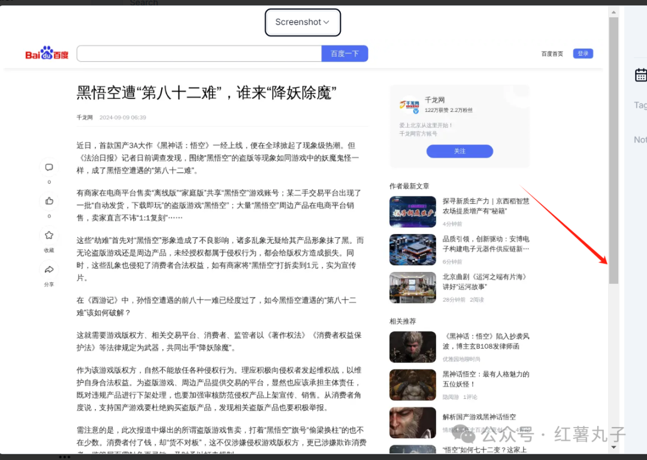Open the 千龙网 author name in the card

coord(434,100)
